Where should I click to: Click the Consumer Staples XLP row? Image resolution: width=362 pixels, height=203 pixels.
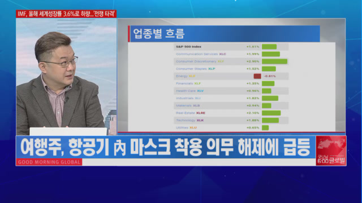coord(231,69)
